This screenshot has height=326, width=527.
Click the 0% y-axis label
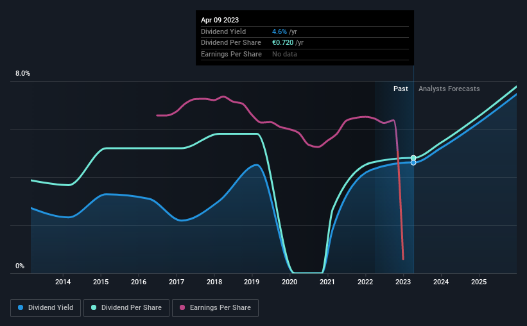point(20,266)
